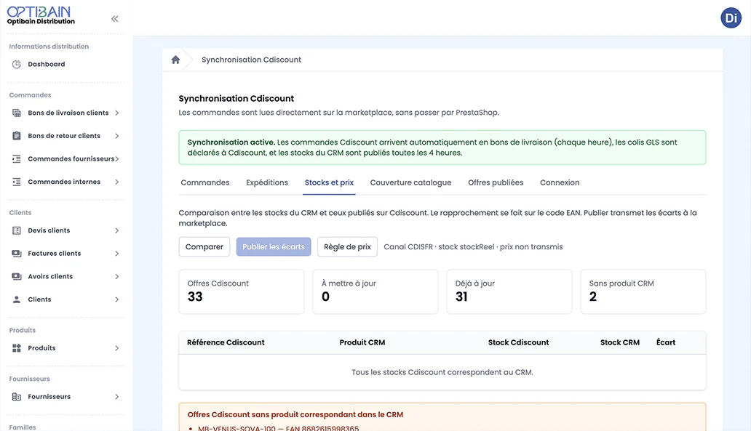The width and height of the screenshot is (751, 431).
Task: Click 'Offres Cdiscount sans produit correspondant' heading
Action: pyautogui.click(x=295, y=415)
